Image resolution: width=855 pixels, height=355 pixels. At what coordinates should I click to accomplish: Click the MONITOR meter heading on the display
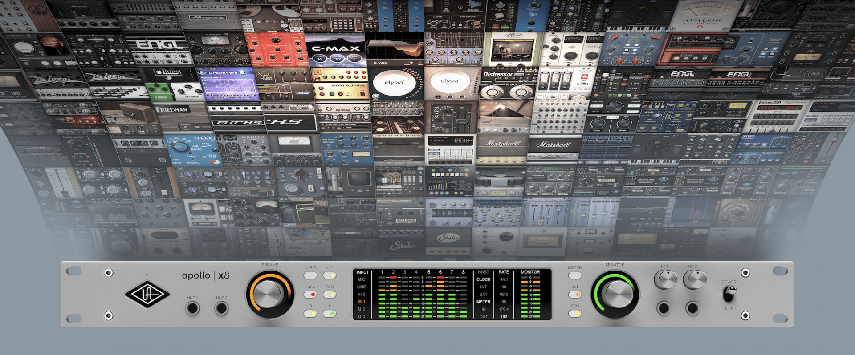(530, 272)
